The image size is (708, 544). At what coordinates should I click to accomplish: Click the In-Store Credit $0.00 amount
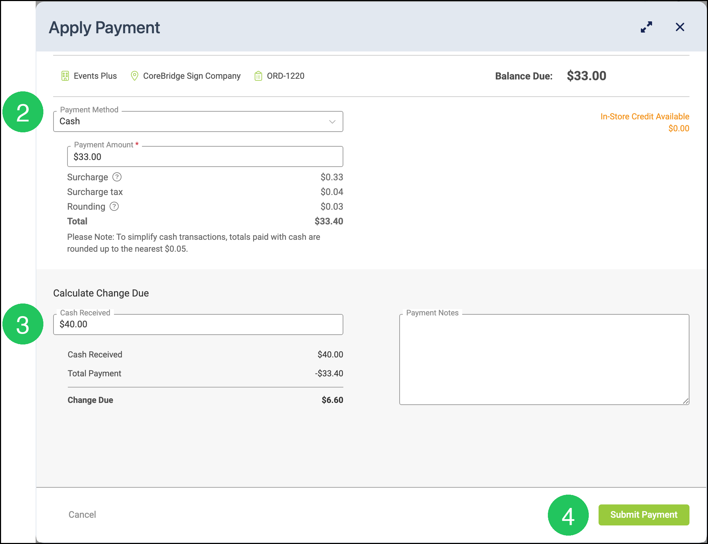[x=679, y=128]
